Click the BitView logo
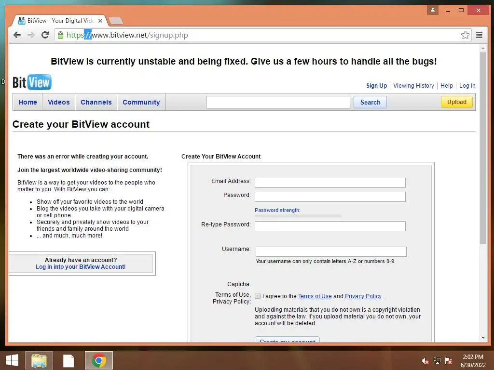This screenshot has width=494, height=370. pos(32,82)
